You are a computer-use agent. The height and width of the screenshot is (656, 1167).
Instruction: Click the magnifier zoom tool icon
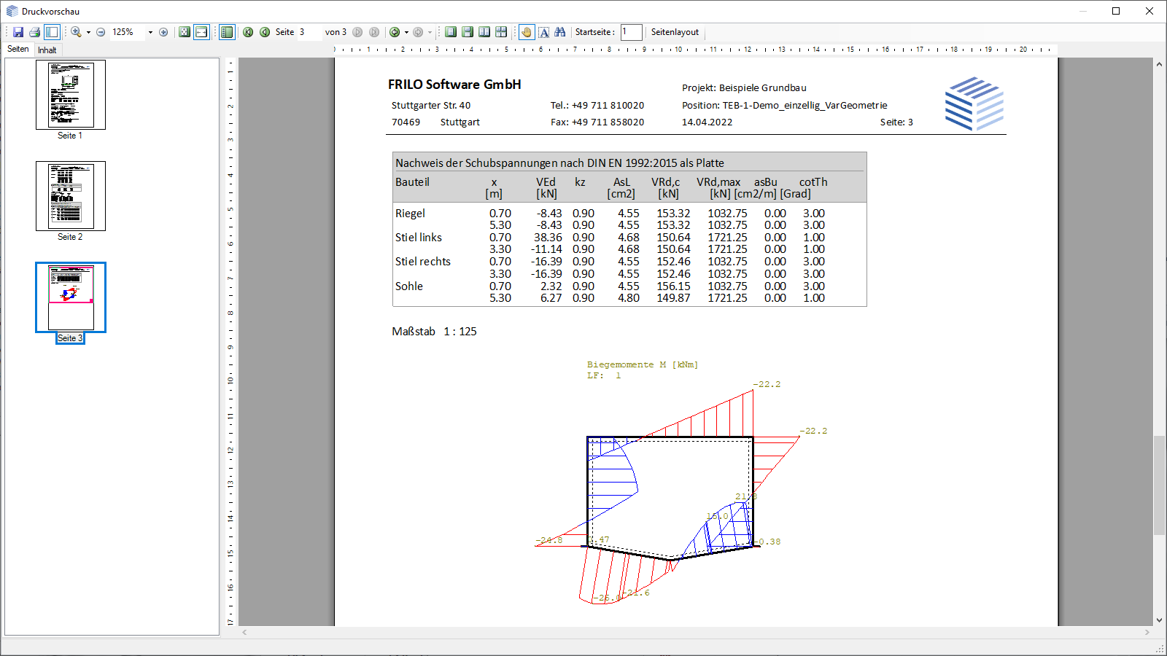(x=76, y=32)
